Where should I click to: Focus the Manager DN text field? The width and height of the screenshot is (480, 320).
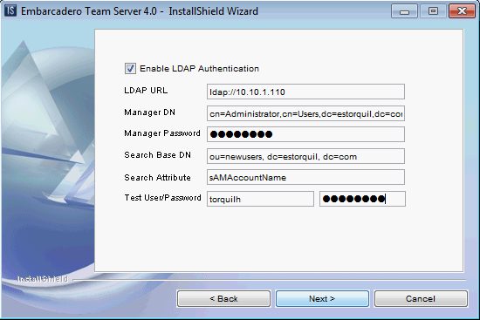tap(305, 113)
